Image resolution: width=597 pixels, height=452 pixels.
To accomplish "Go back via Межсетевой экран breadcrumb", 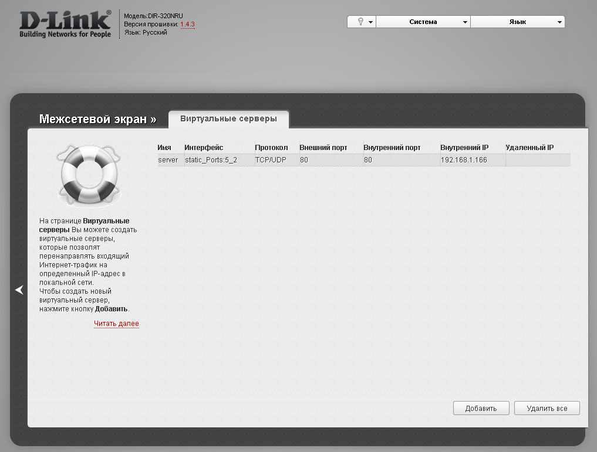I will click(x=97, y=119).
